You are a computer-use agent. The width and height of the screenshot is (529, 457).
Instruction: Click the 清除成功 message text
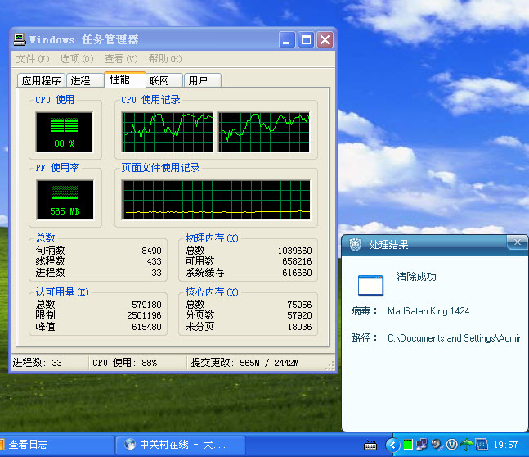[416, 277]
